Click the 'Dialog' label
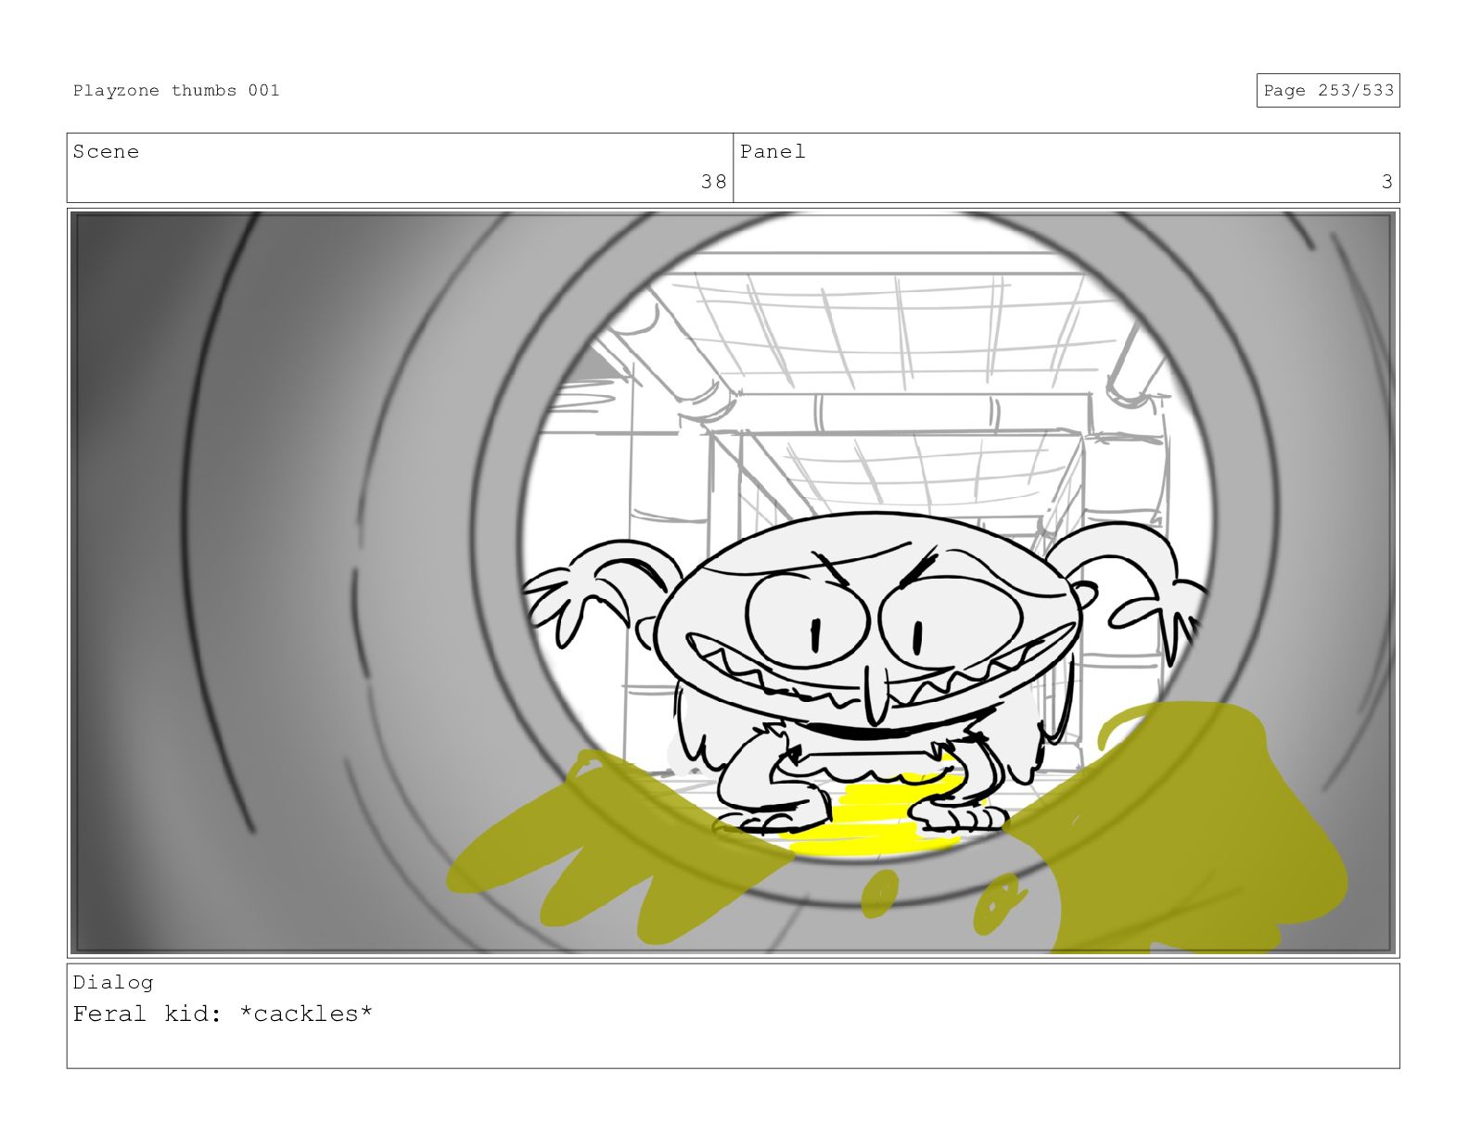 113,982
